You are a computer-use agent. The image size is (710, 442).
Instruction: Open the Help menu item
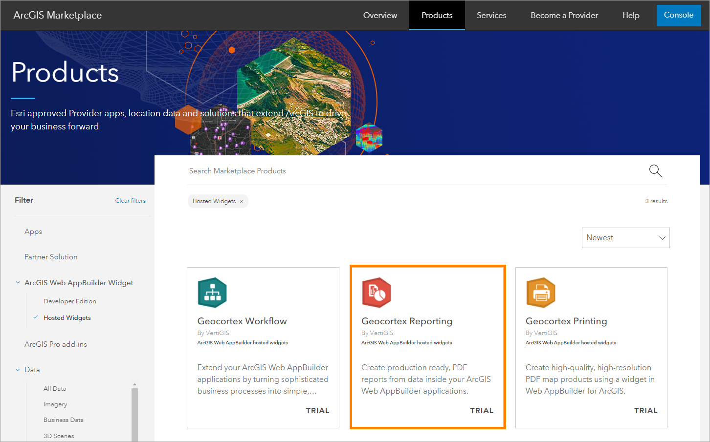coord(630,15)
